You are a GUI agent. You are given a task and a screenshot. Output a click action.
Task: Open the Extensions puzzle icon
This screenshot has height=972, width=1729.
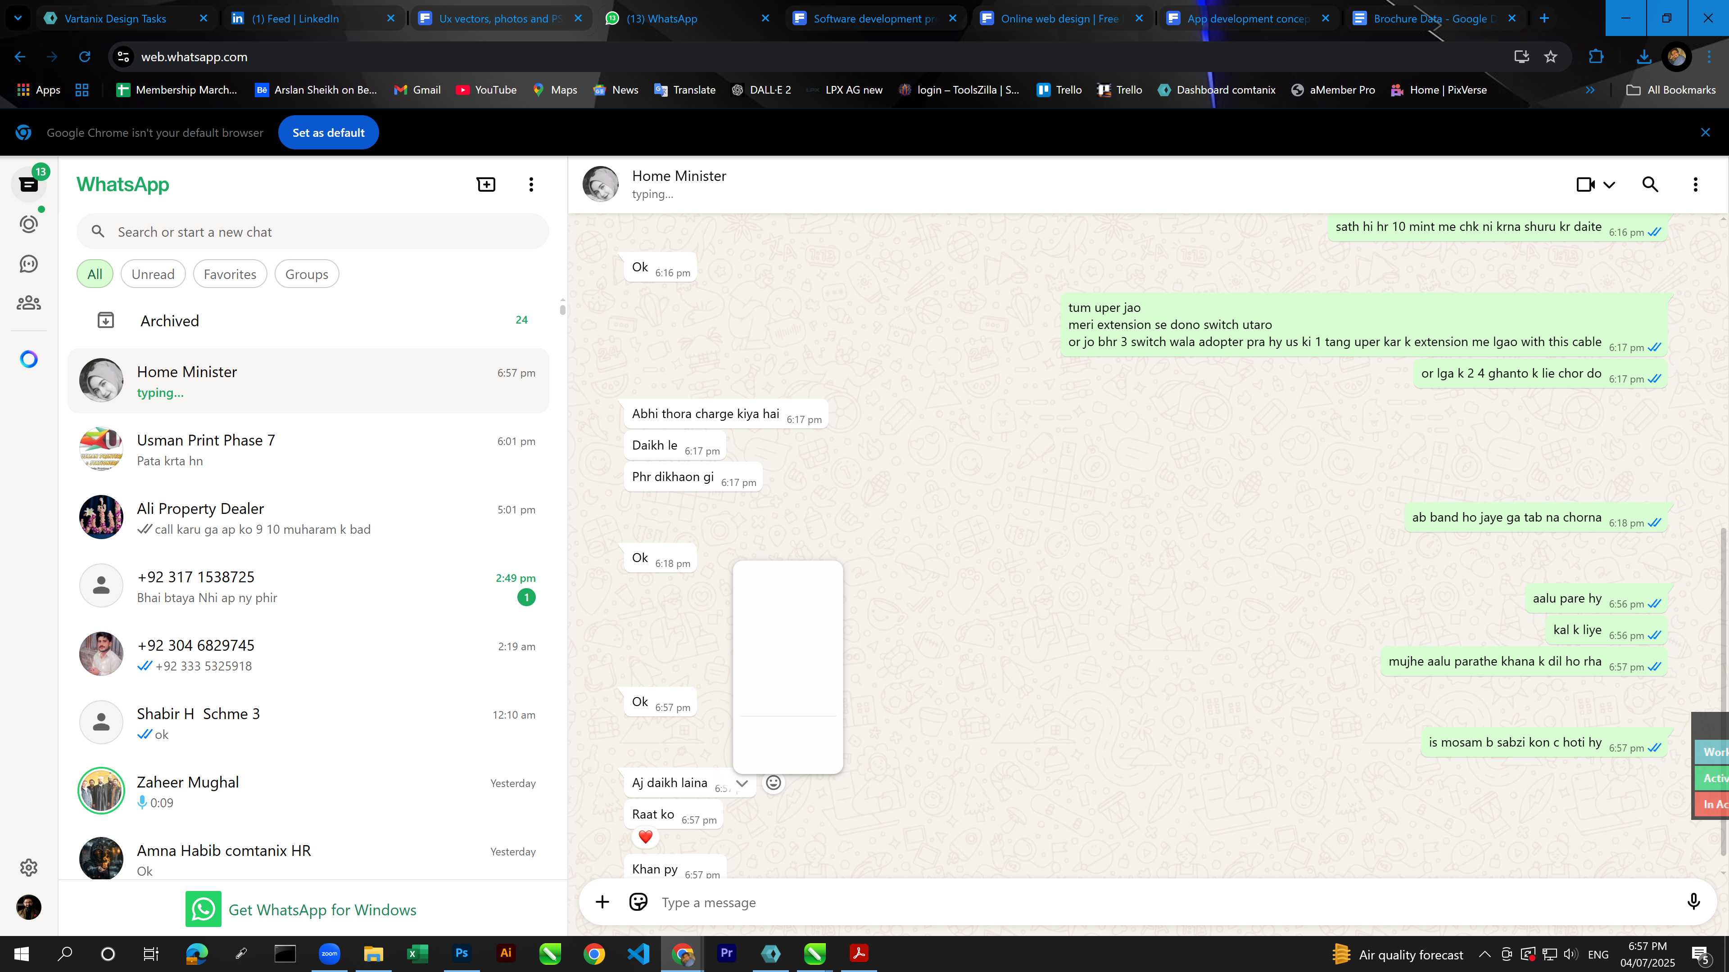click(x=1596, y=57)
